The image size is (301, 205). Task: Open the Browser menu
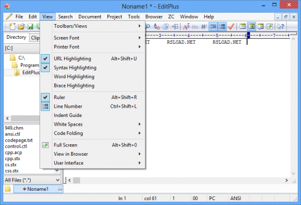click(x=154, y=17)
